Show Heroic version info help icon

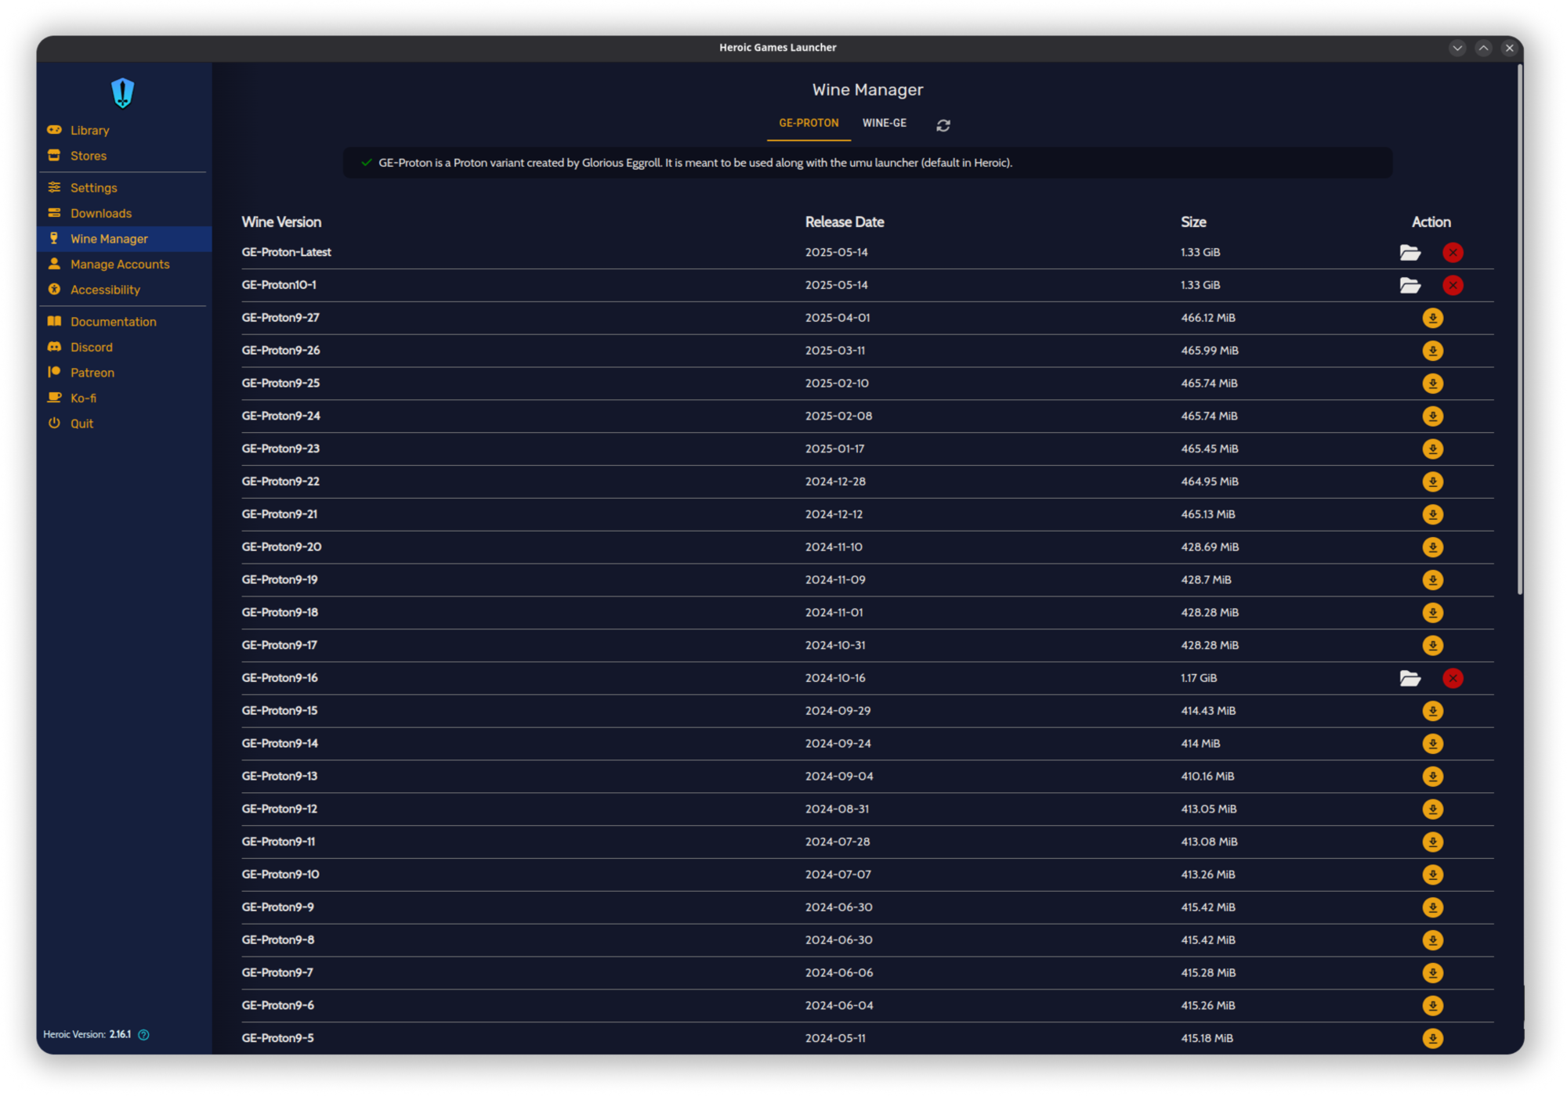click(x=144, y=1035)
